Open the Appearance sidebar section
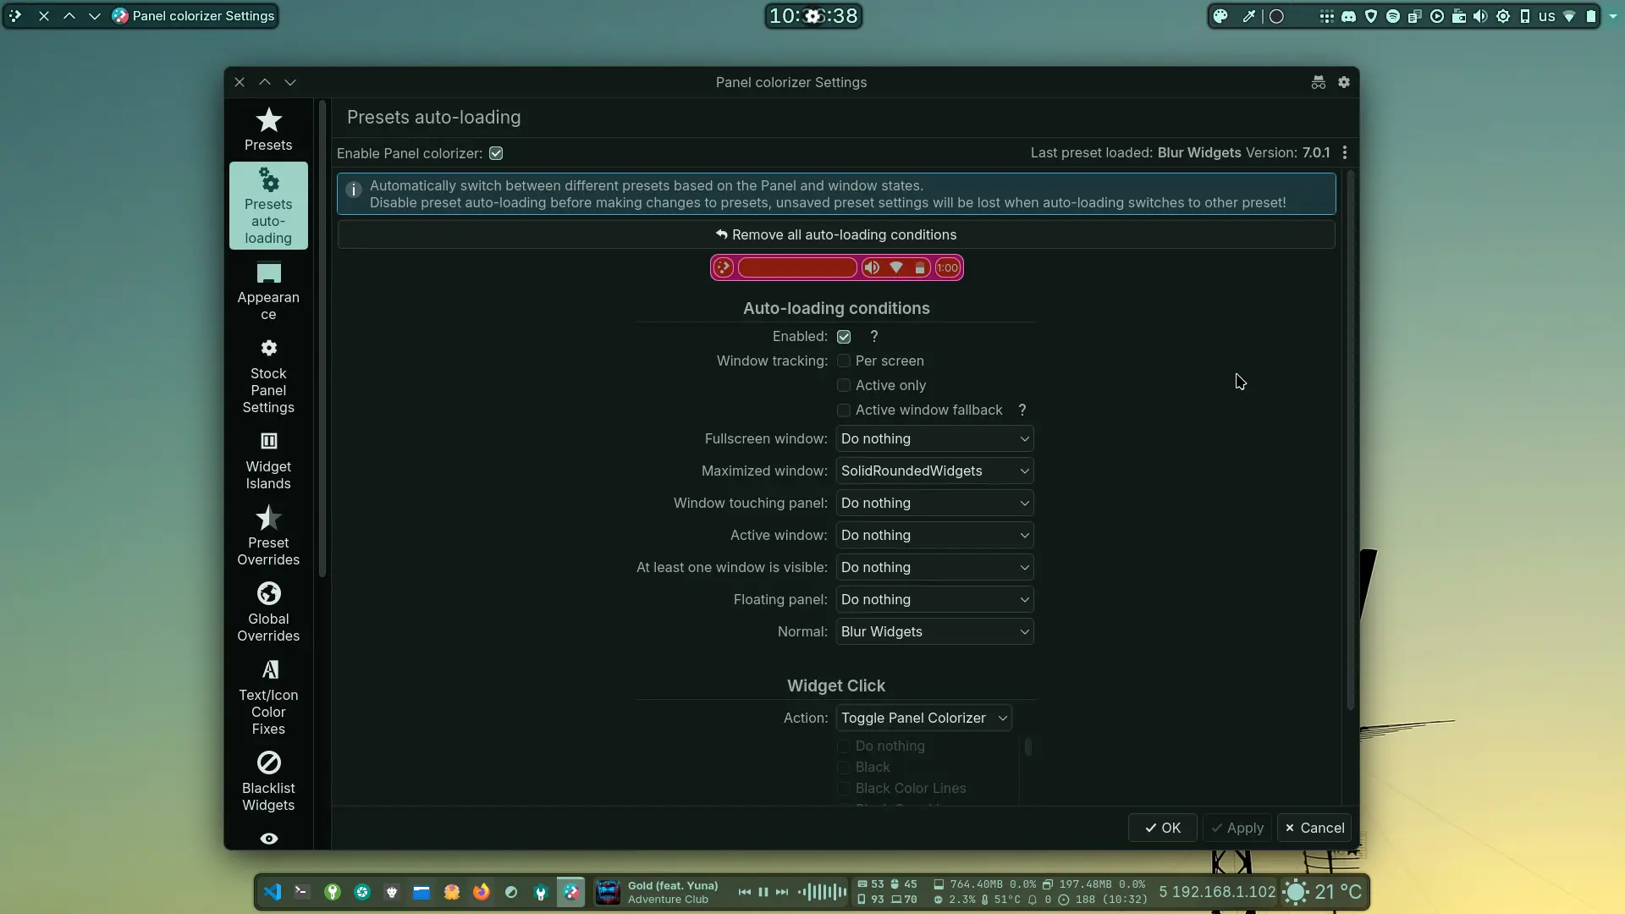1625x914 pixels. pyautogui.click(x=268, y=290)
